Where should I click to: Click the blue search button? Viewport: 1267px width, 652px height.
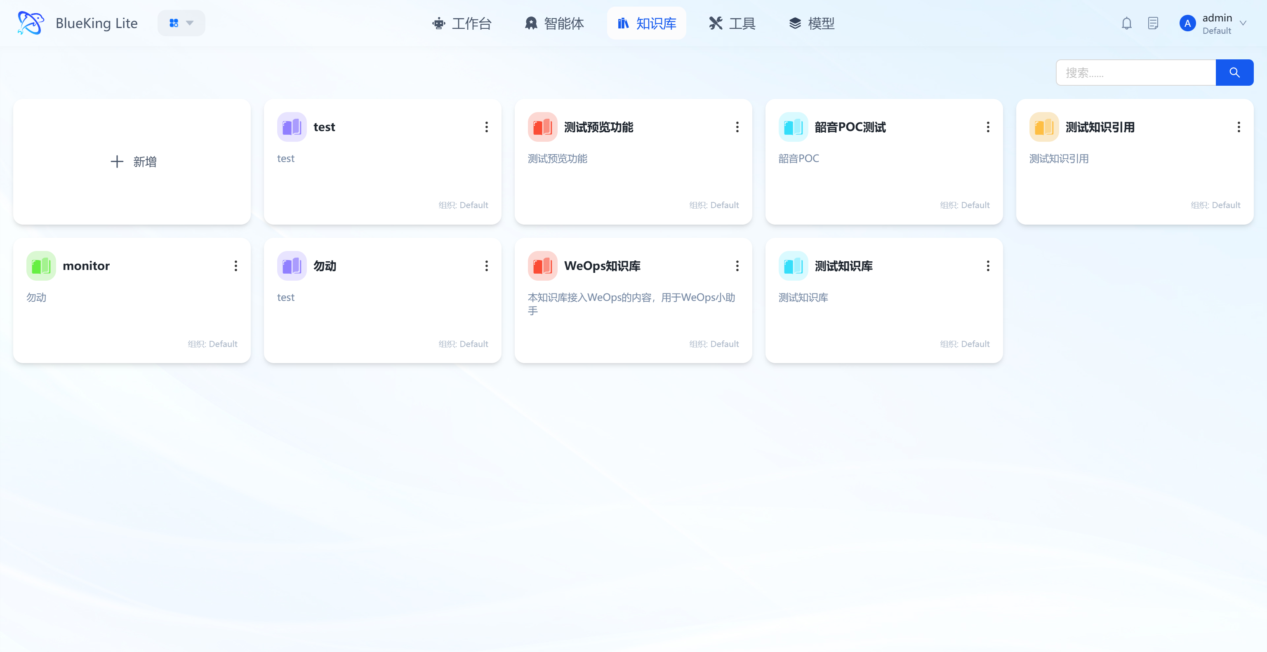(1234, 73)
